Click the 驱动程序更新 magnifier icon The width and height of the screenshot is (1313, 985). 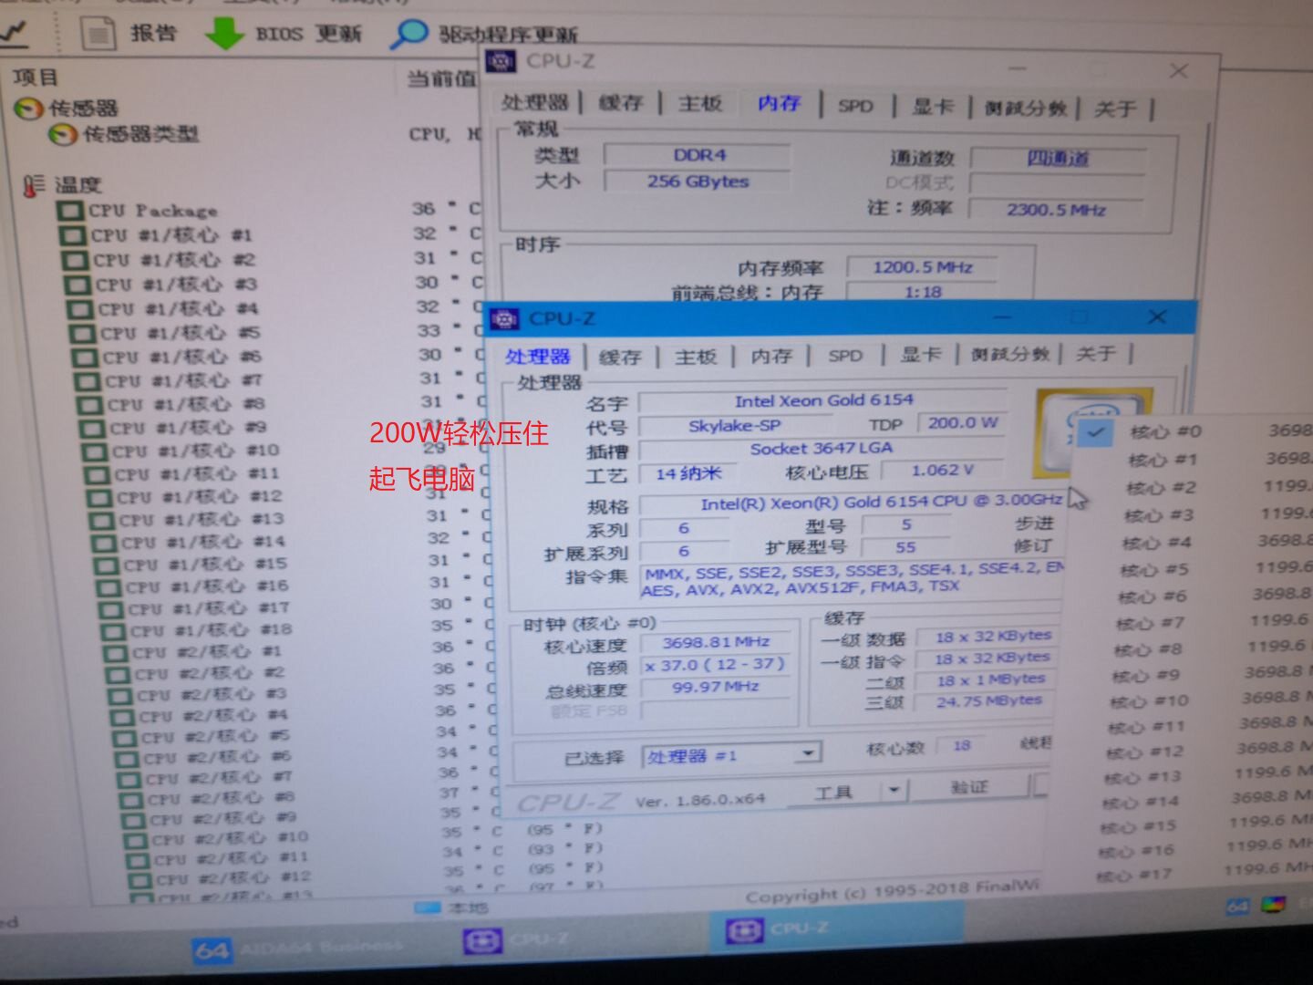pyautogui.click(x=408, y=34)
